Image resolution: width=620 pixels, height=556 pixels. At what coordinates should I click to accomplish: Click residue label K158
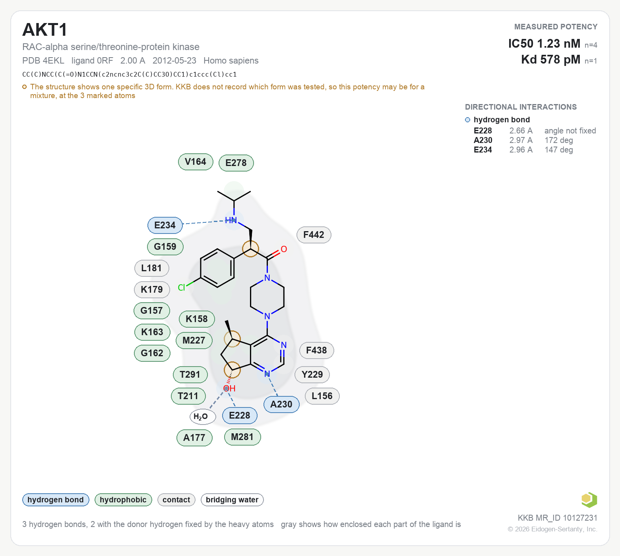197,319
